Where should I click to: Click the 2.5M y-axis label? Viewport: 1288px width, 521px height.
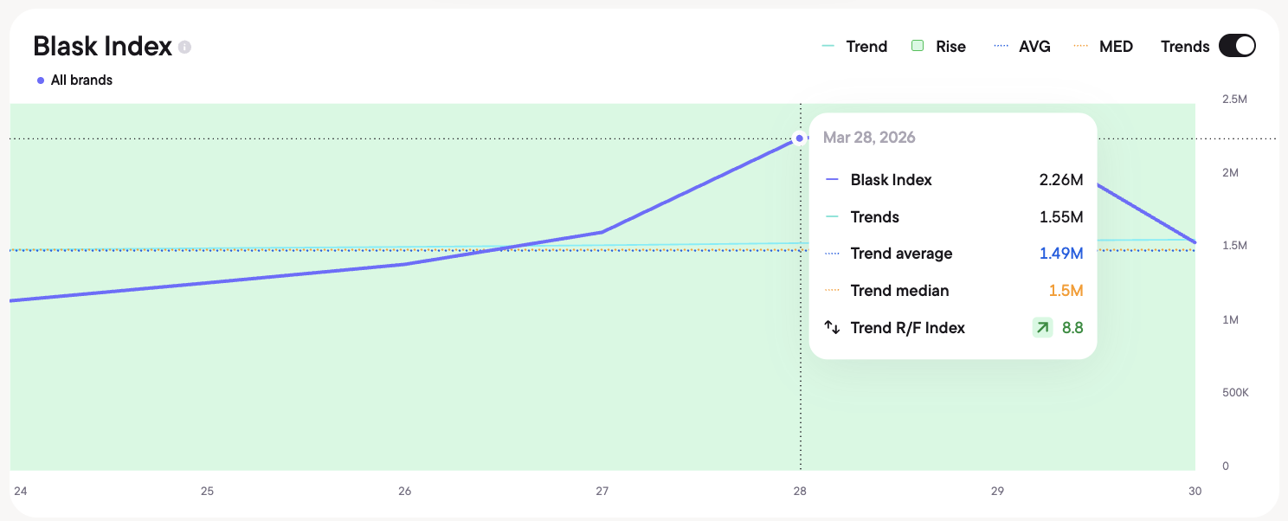click(1234, 100)
